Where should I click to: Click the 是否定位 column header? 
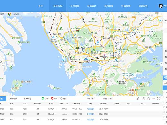pos(37,104)
